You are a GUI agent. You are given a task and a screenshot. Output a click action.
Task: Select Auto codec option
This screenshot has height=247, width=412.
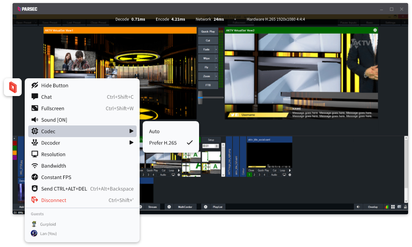click(171, 132)
